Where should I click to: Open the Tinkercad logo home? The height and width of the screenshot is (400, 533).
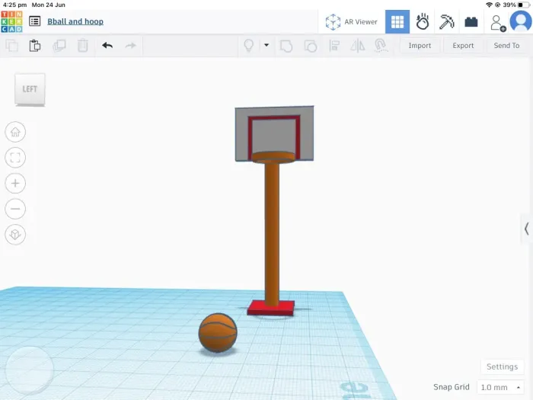[x=12, y=21]
